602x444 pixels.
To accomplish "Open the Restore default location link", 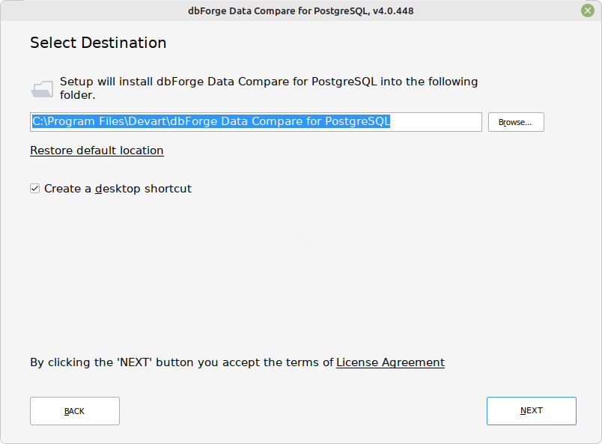I will [x=97, y=150].
